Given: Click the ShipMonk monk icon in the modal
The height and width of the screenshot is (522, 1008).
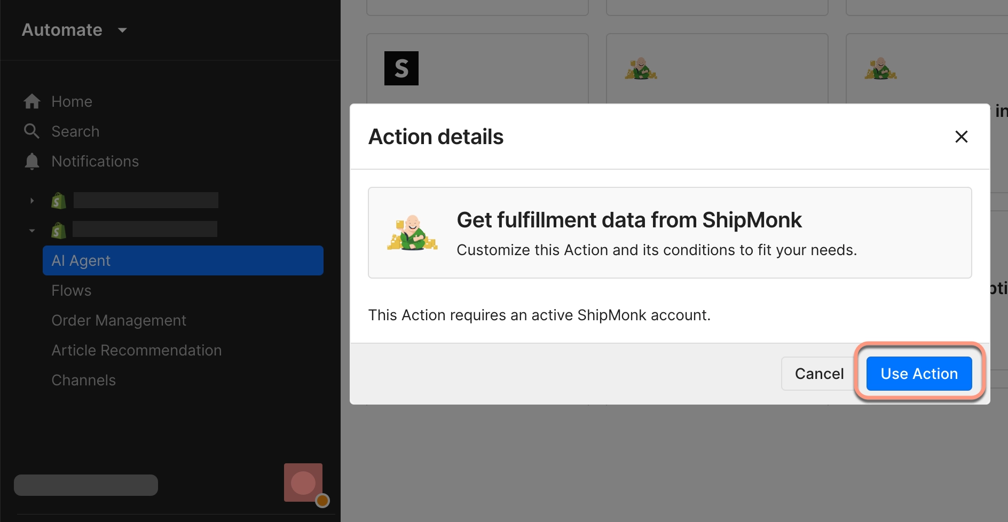Looking at the screenshot, I should click(413, 233).
